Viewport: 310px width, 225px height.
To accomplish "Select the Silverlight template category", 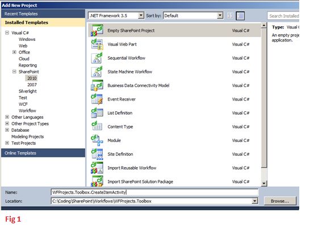I will [27, 91].
